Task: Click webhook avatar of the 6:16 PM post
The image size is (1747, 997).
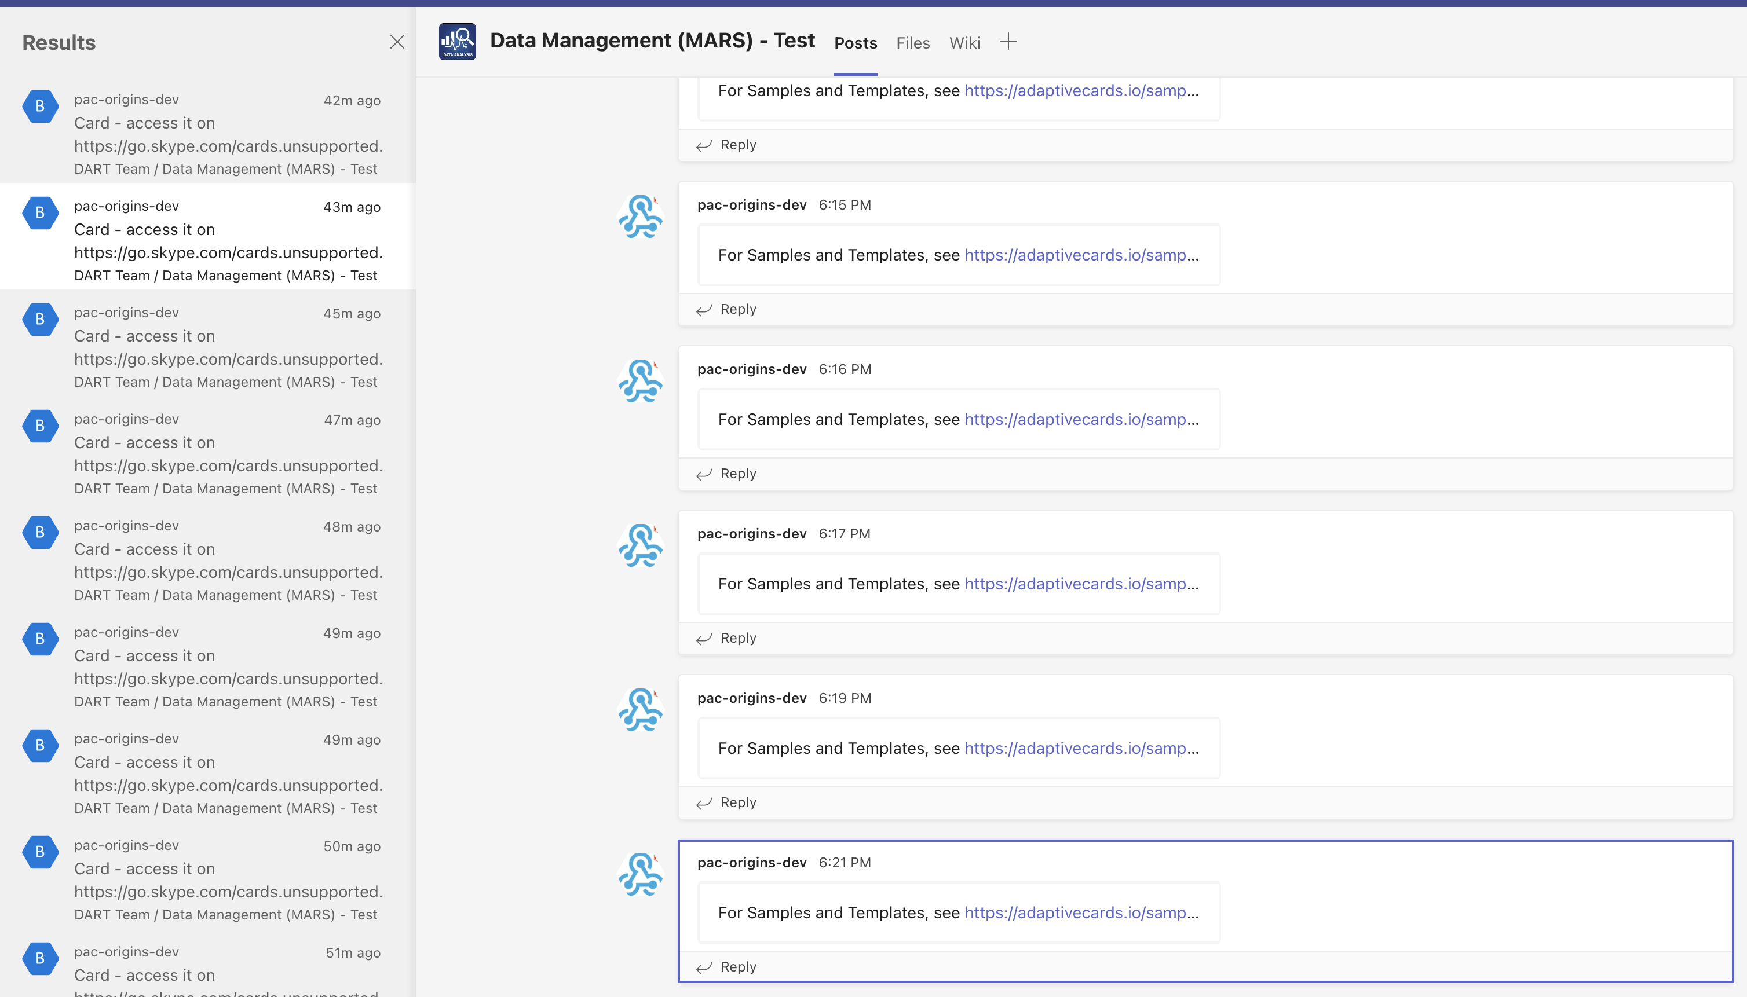Action: pyautogui.click(x=641, y=382)
